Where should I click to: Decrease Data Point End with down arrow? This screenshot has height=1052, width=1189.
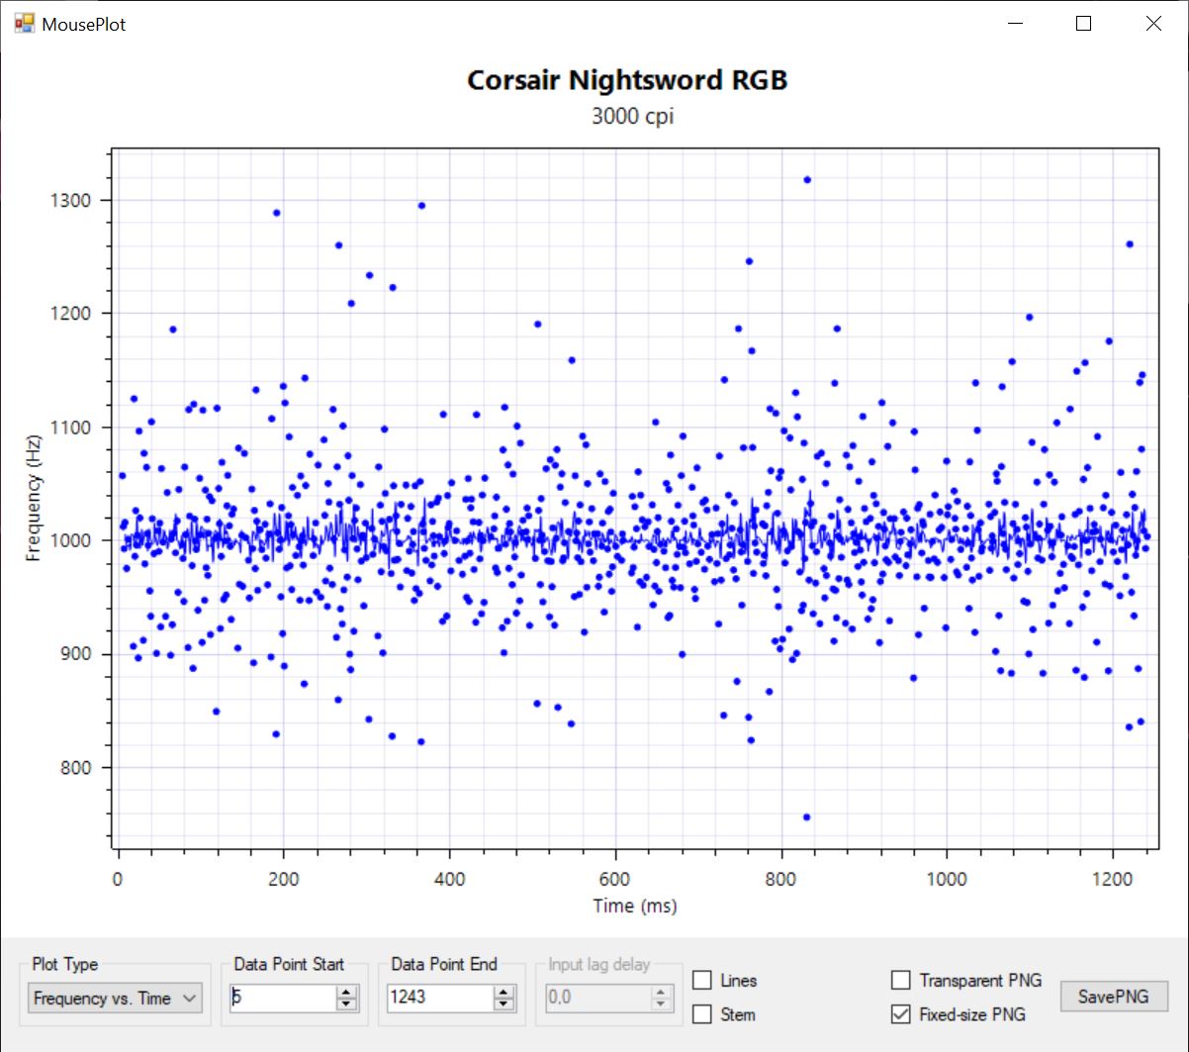coord(503,1004)
